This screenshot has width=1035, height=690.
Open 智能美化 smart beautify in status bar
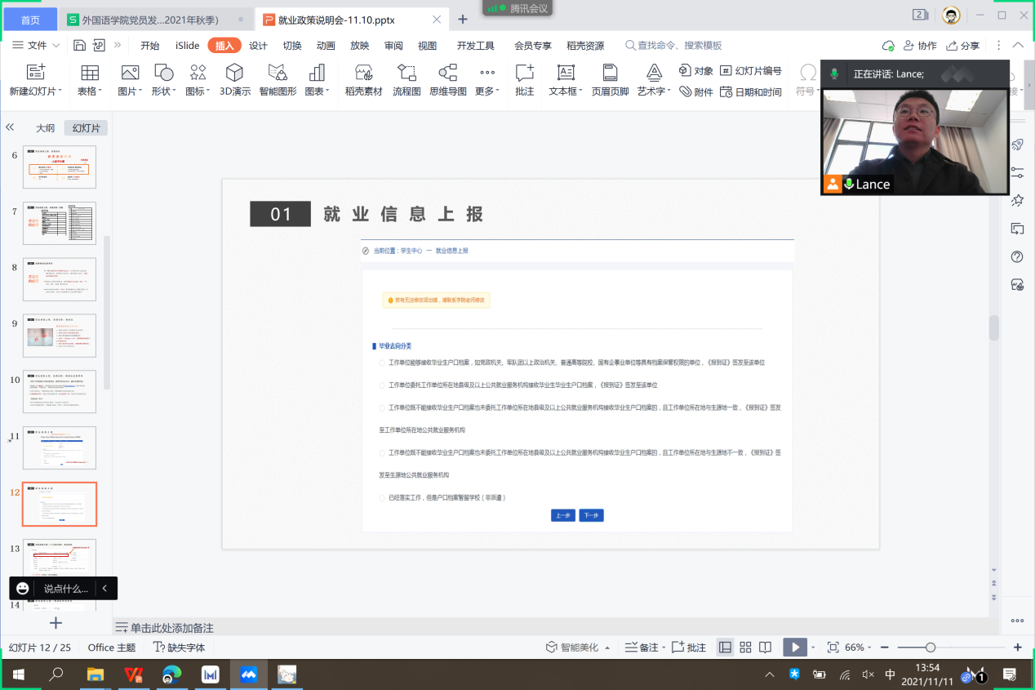pyautogui.click(x=578, y=648)
